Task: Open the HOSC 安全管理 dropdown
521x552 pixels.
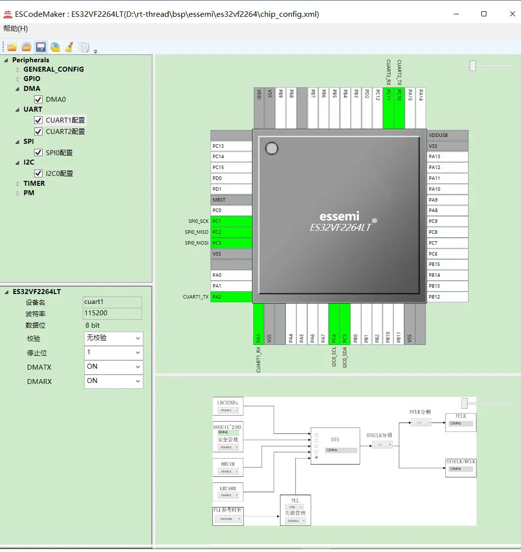Action: coord(228,447)
